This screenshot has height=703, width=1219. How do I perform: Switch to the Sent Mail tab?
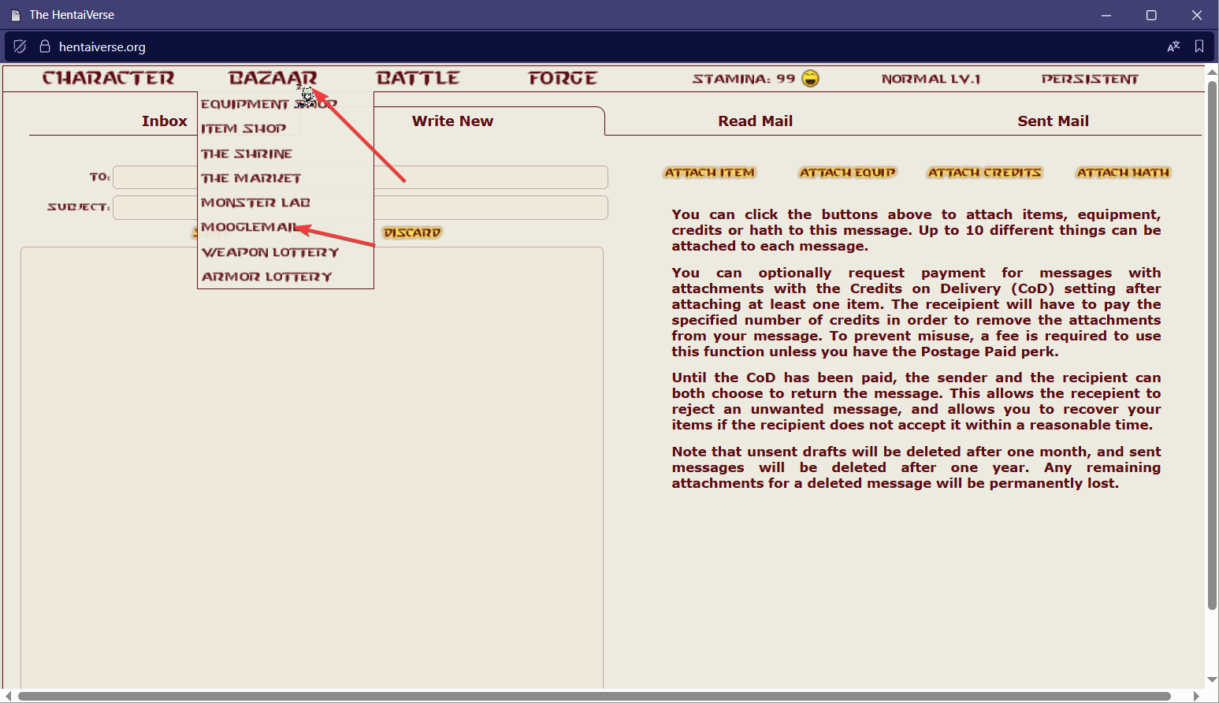1053,121
